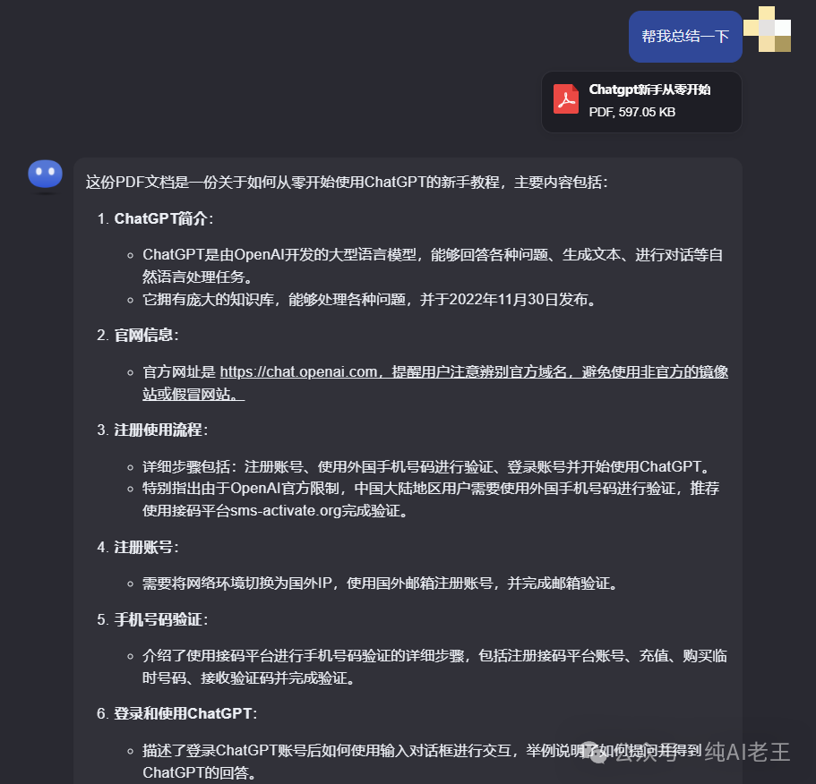Viewport: 816px width, 784px height.
Task: Click the red PDF file icon
Action: click(566, 98)
